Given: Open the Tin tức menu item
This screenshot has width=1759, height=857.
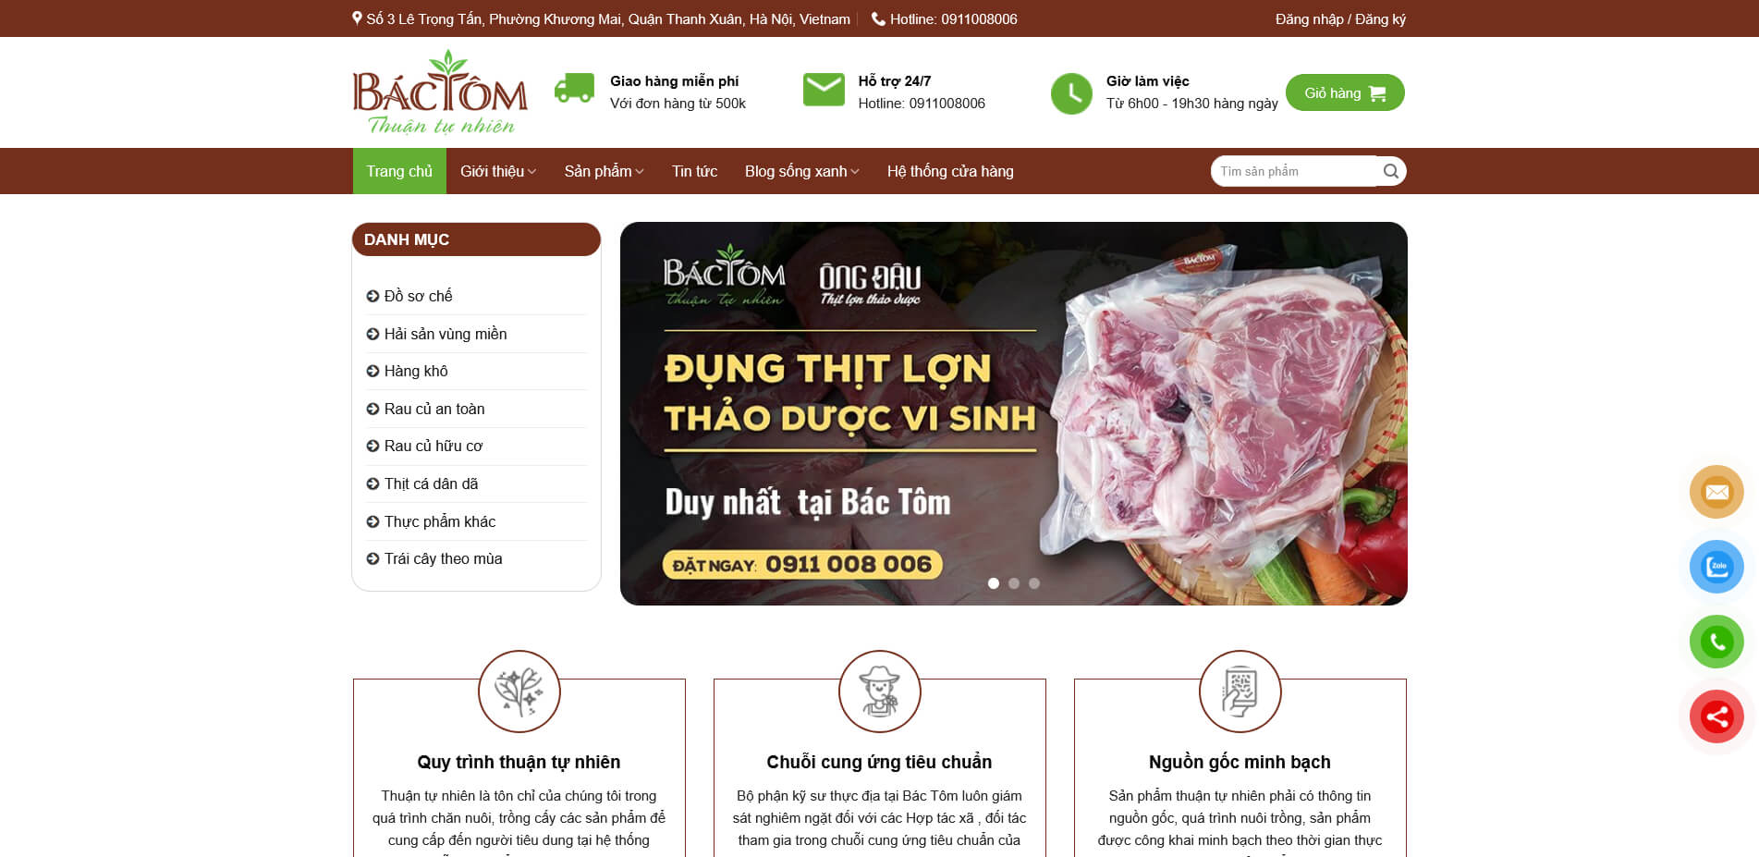Looking at the screenshot, I should click(x=694, y=171).
